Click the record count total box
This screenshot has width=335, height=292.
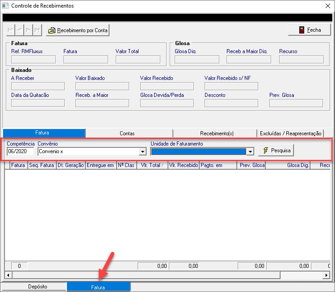(19, 266)
